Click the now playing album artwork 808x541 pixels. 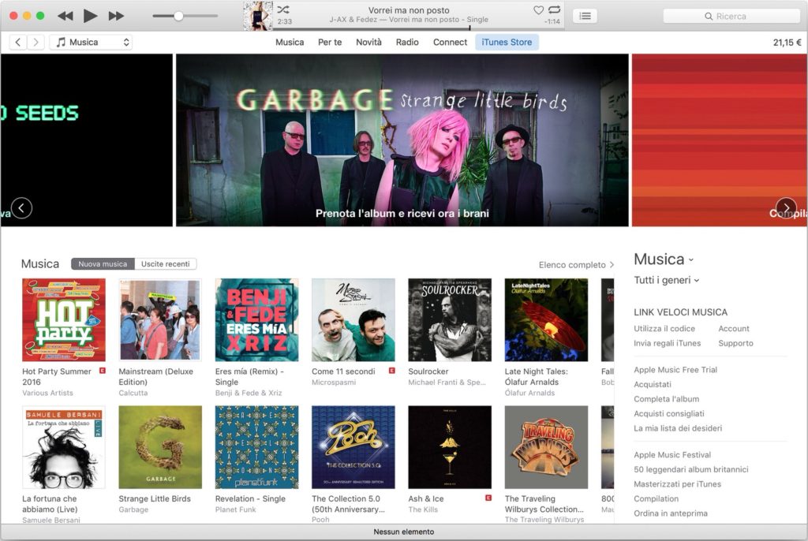258,16
